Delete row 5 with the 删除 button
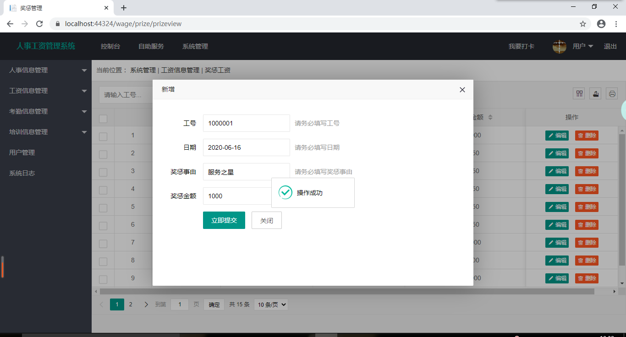Image resolution: width=626 pixels, height=337 pixels. click(587, 207)
